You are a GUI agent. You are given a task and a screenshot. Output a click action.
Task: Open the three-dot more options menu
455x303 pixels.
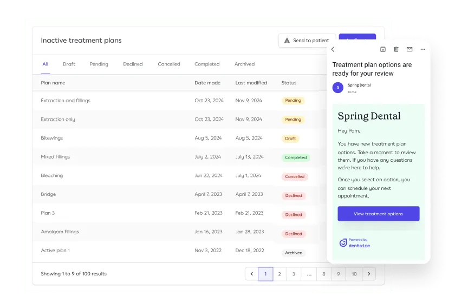tap(423, 49)
